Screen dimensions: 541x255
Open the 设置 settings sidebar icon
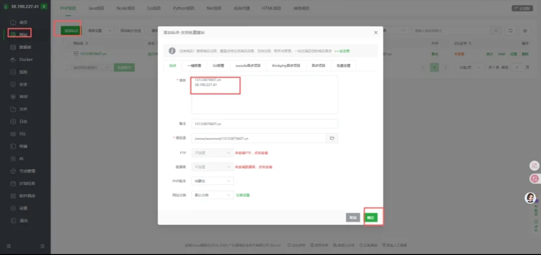point(13,208)
